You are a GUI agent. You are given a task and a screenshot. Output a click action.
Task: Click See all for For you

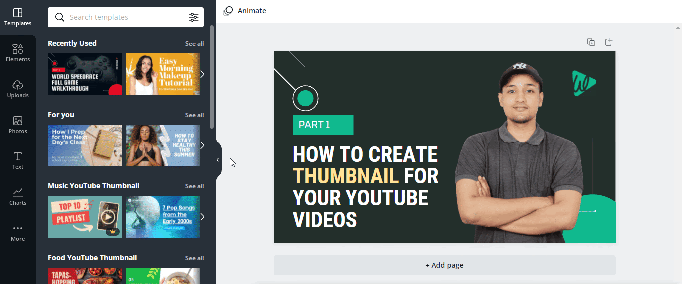coord(194,115)
